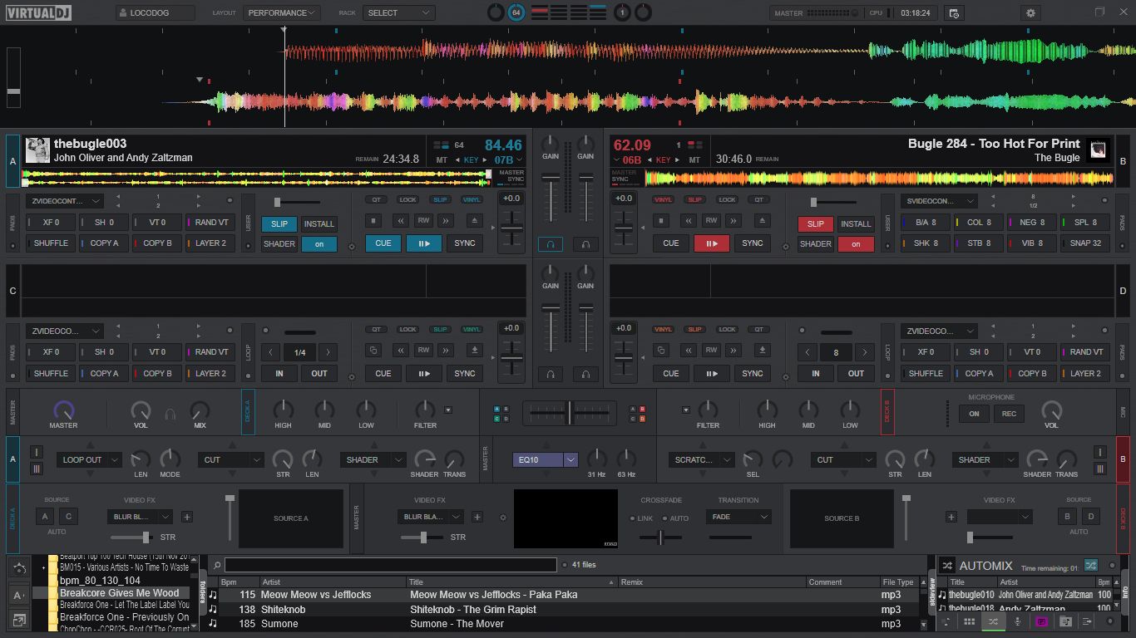The width and height of the screenshot is (1136, 638).
Task: Seek forward on deck B with the » button
Action: point(734,221)
